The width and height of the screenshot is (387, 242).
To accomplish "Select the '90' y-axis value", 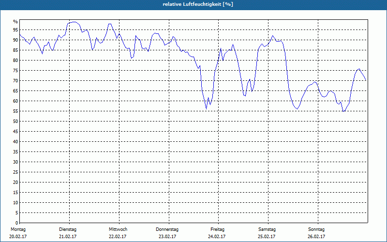I will pos(15,40).
